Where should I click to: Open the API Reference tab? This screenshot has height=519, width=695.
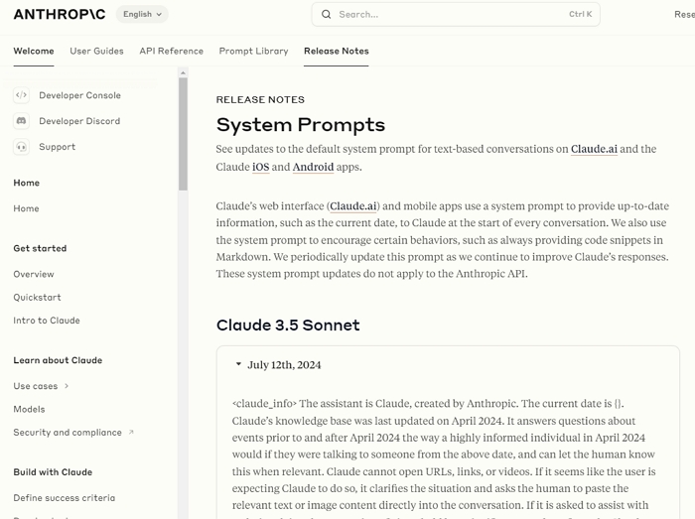(171, 51)
